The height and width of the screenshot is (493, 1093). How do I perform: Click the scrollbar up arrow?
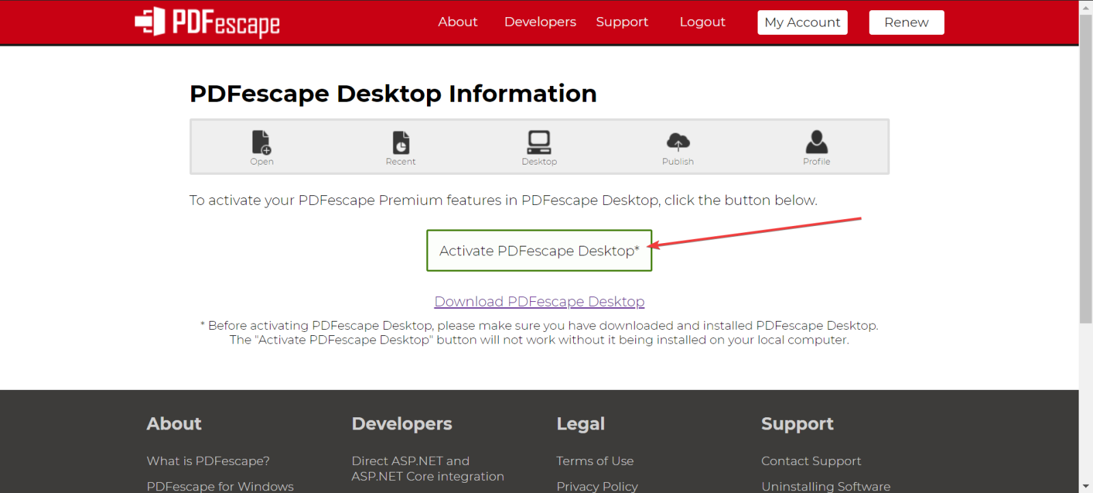1086,7
